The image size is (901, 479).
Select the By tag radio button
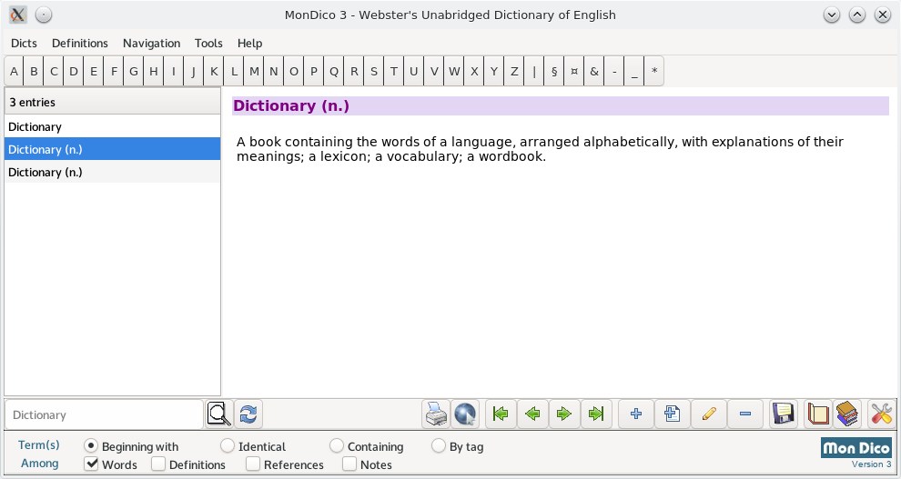439,445
